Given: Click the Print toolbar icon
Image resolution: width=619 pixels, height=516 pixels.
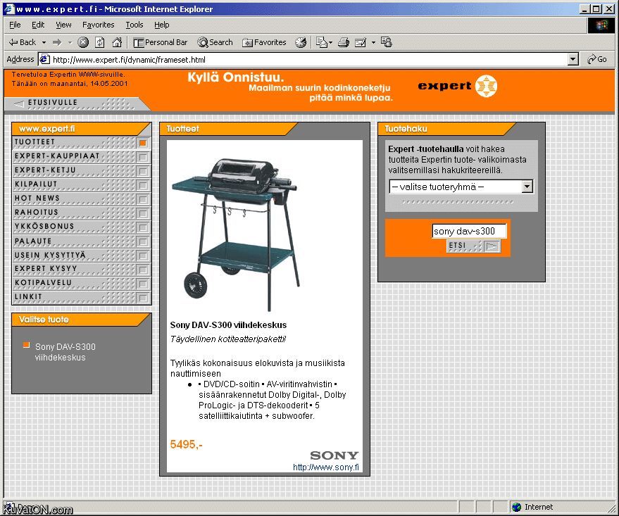Looking at the screenshot, I should [343, 42].
